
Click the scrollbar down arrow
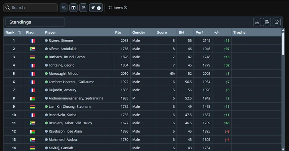283,149
